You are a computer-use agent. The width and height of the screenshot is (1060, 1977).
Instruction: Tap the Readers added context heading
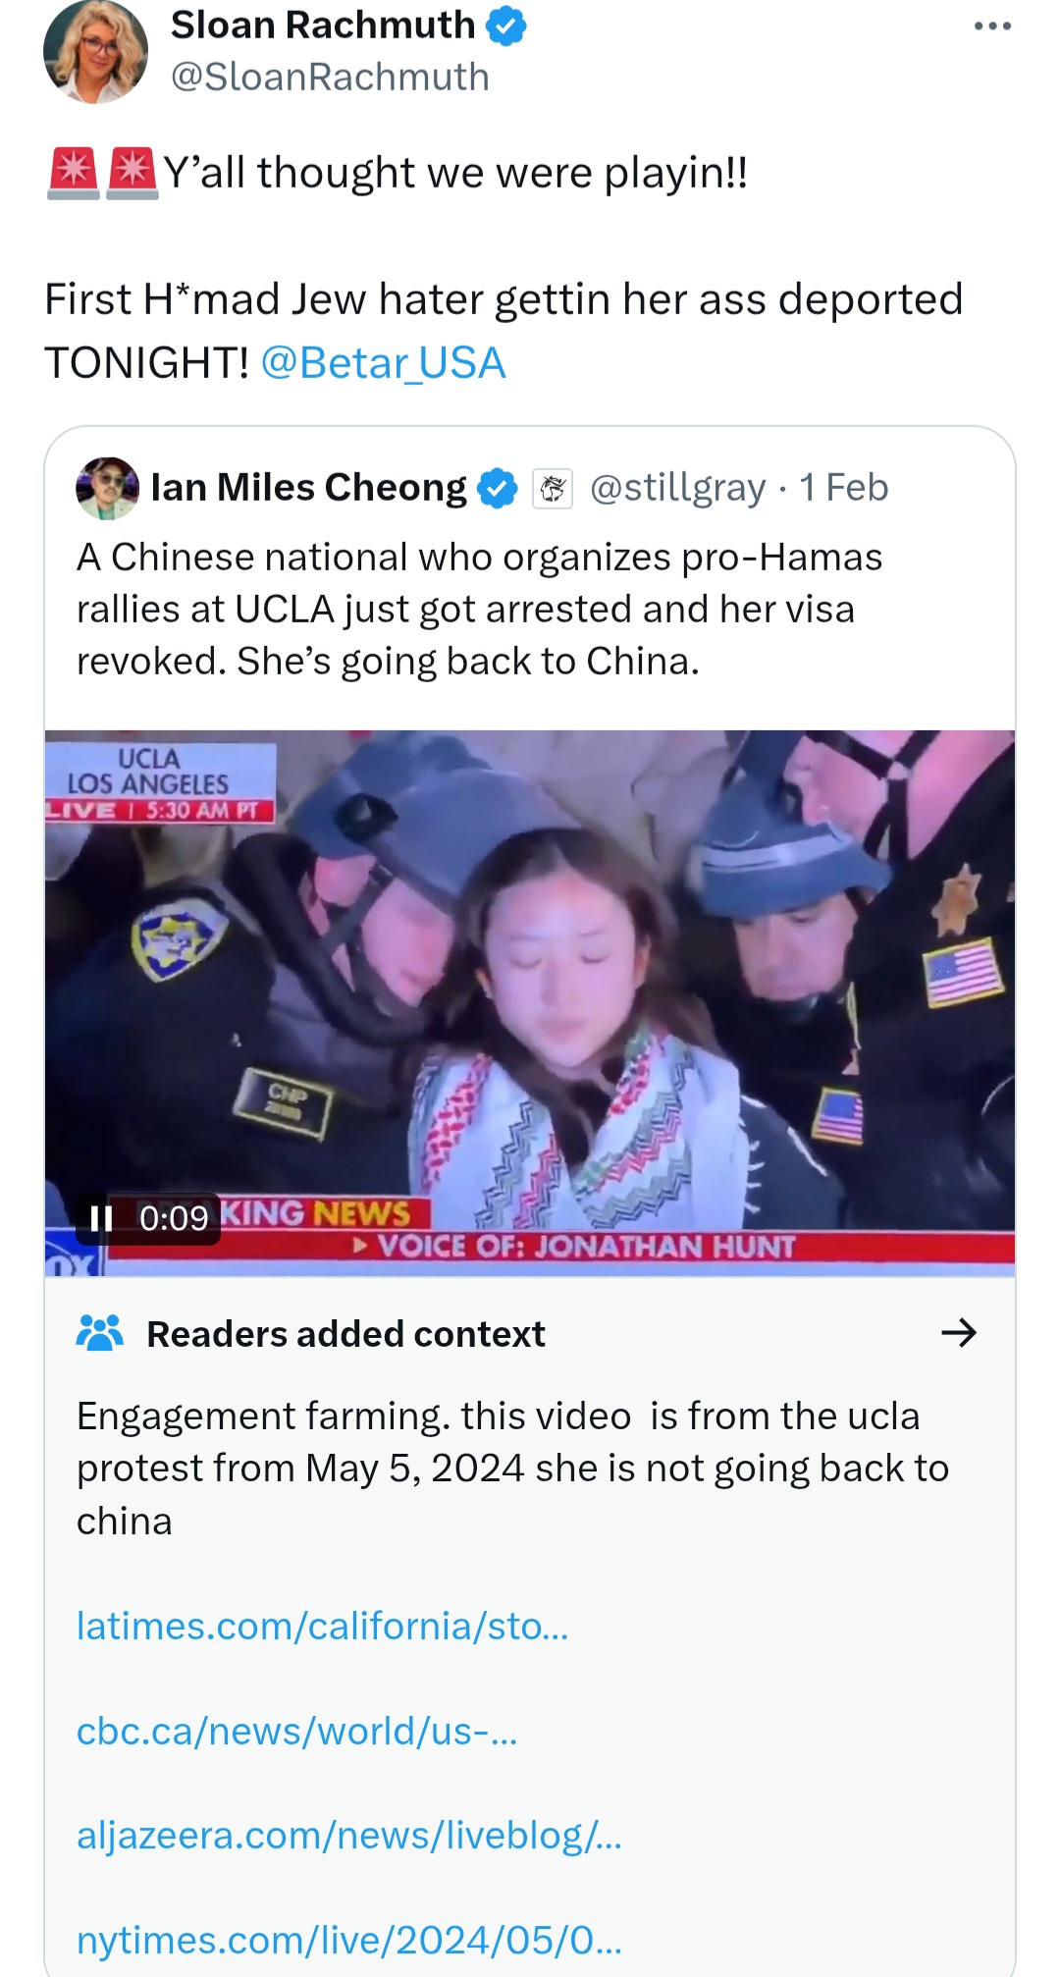[345, 1334]
